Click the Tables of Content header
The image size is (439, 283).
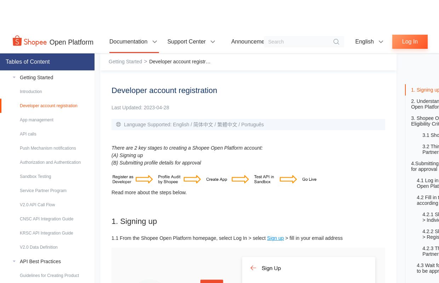(47, 62)
